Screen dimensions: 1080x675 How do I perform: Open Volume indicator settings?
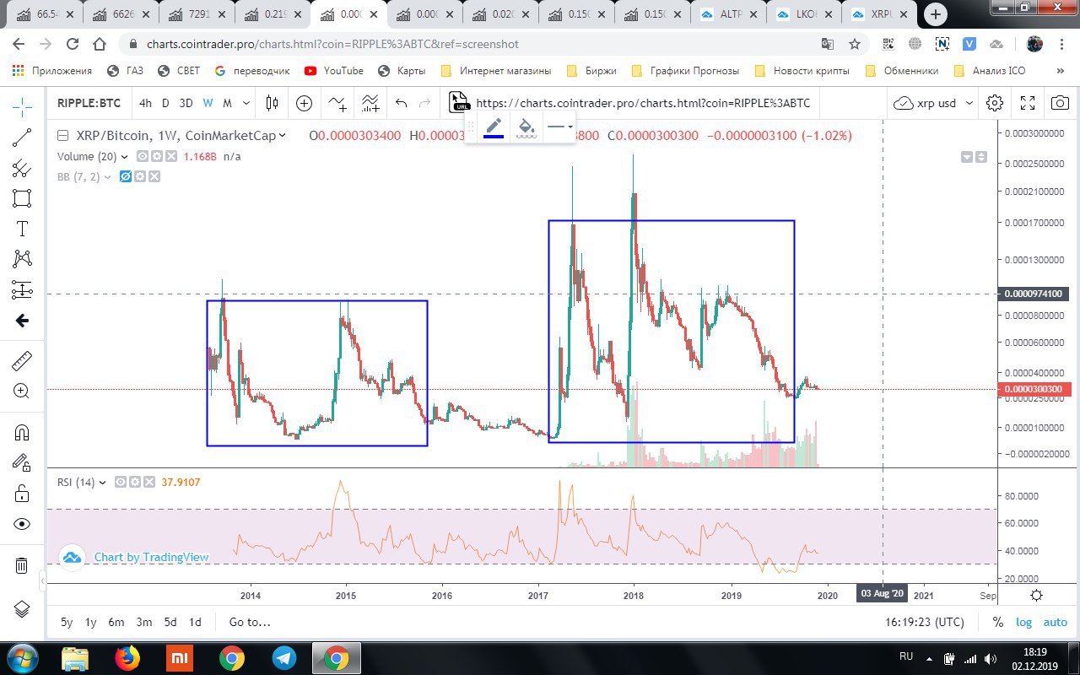click(157, 156)
